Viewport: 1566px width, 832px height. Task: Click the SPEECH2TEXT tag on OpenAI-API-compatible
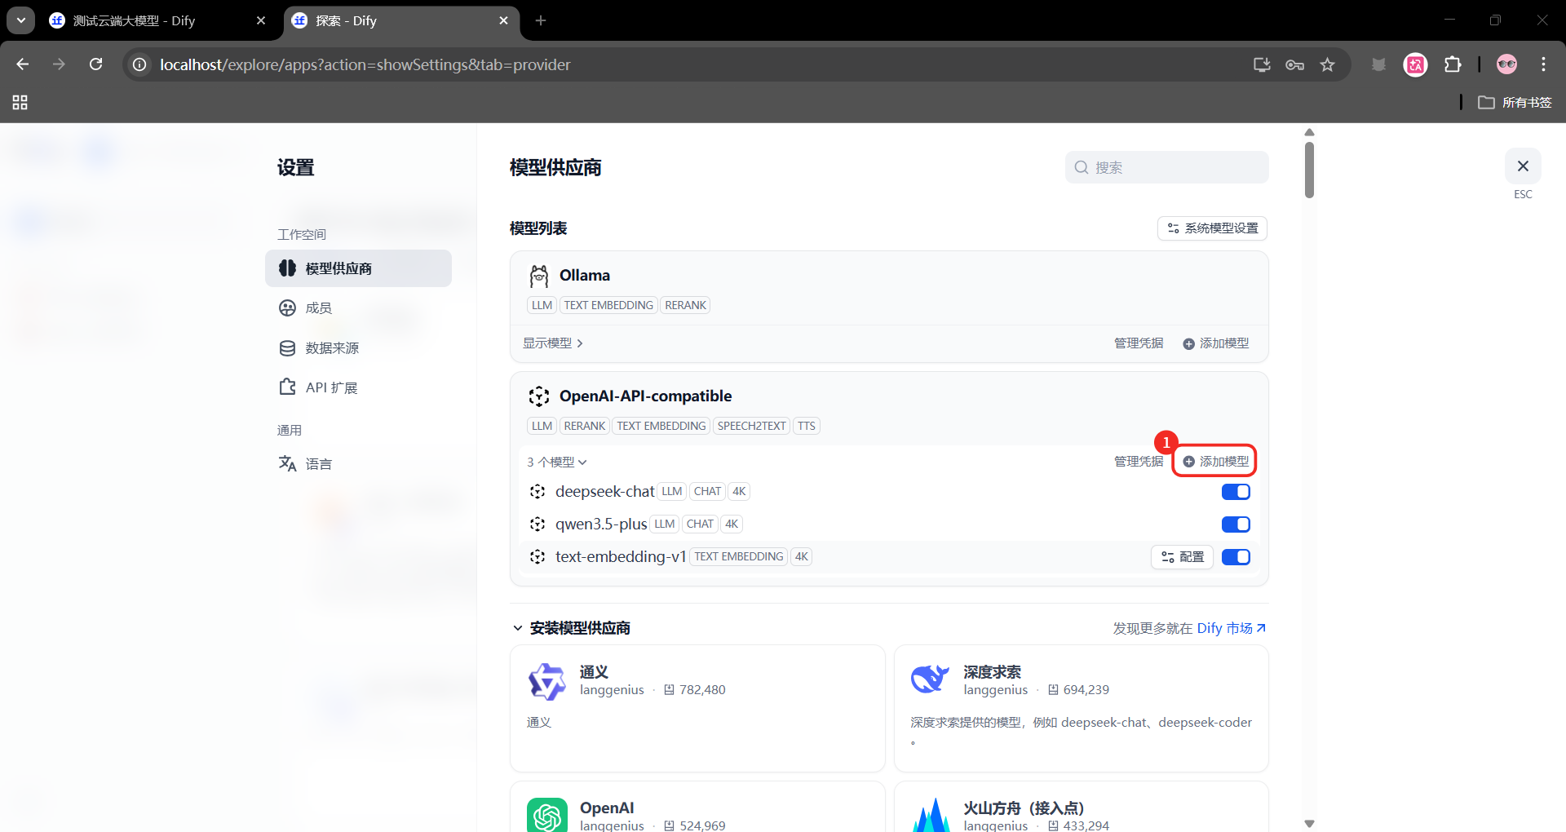pyautogui.click(x=752, y=426)
